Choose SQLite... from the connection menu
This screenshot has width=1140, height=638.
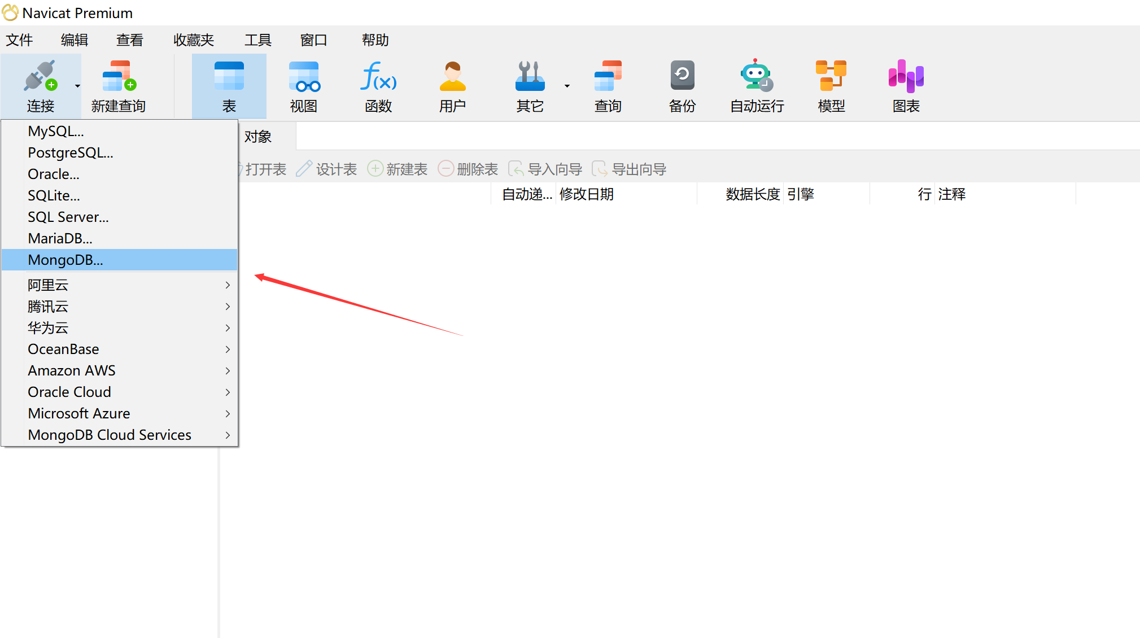pos(120,195)
